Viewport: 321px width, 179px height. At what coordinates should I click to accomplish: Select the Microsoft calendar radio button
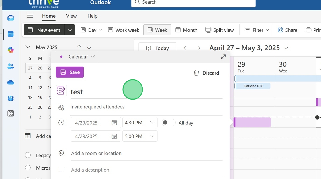[28, 168]
